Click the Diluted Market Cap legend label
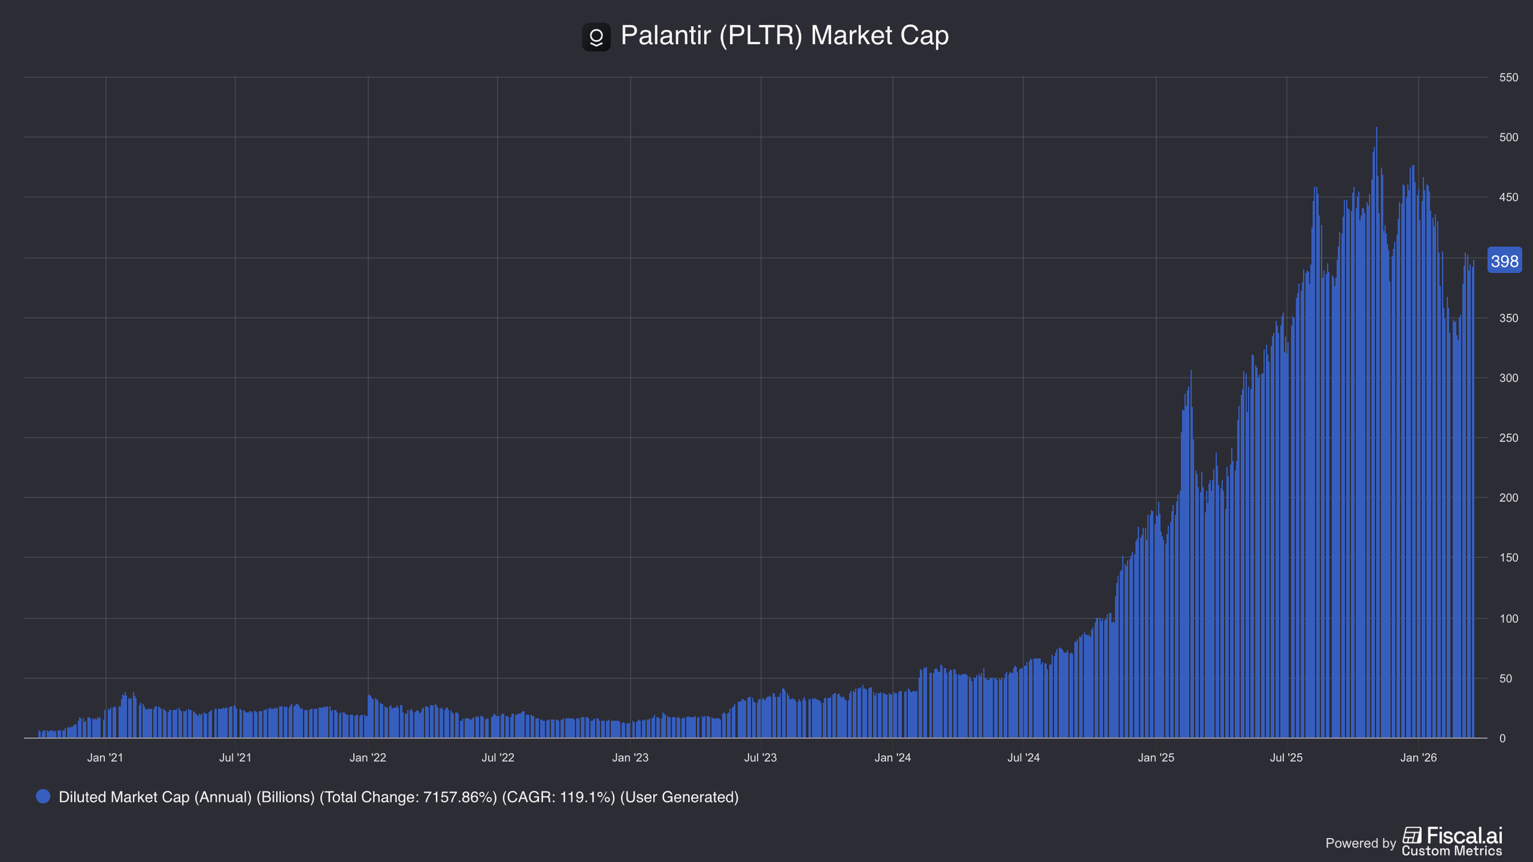The width and height of the screenshot is (1533, 862). click(x=399, y=797)
